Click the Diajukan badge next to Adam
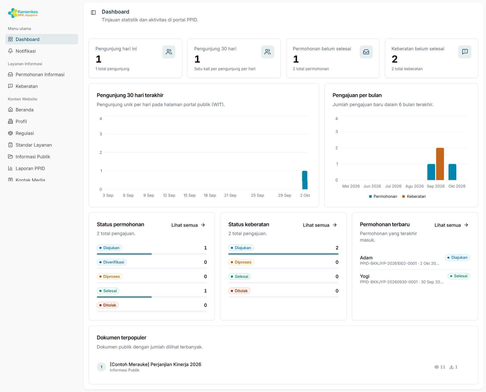This screenshot has height=392, width=486. coord(457,257)
